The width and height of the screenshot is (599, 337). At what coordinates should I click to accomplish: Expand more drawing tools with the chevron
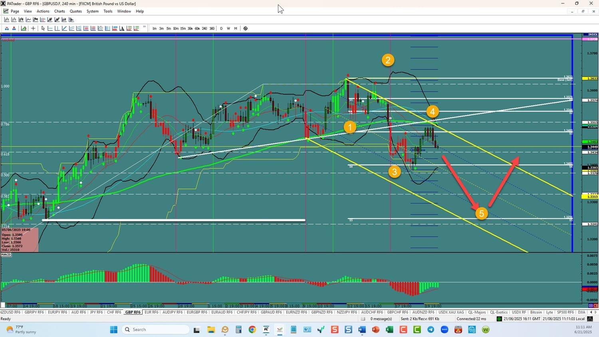[144, 27]
